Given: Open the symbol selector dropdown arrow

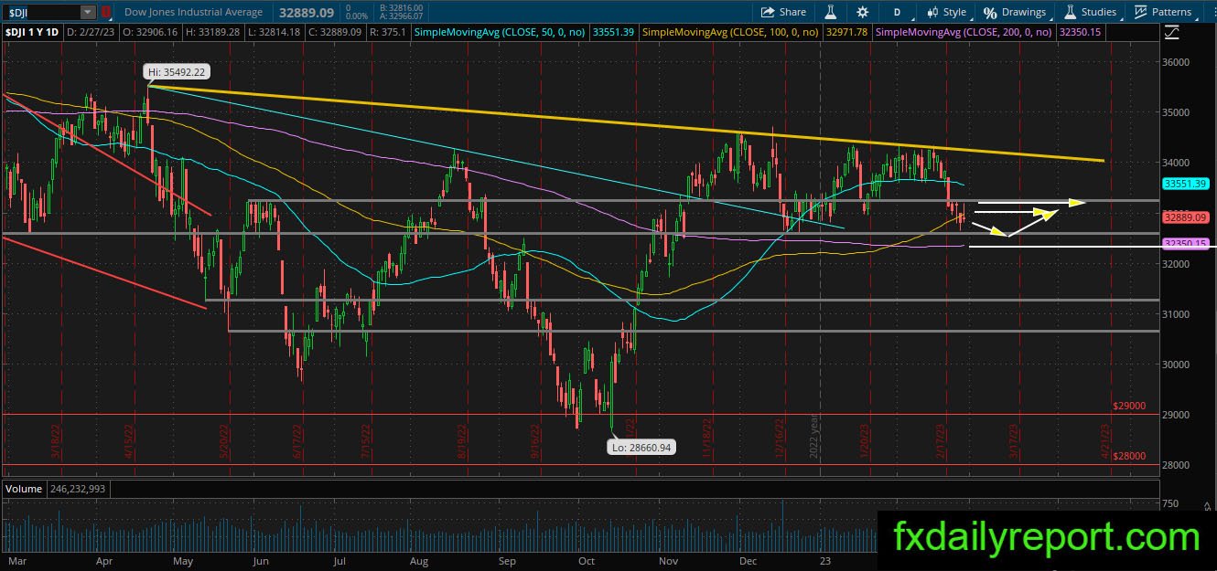Looking at the screenshot, I should pos(87,12).
